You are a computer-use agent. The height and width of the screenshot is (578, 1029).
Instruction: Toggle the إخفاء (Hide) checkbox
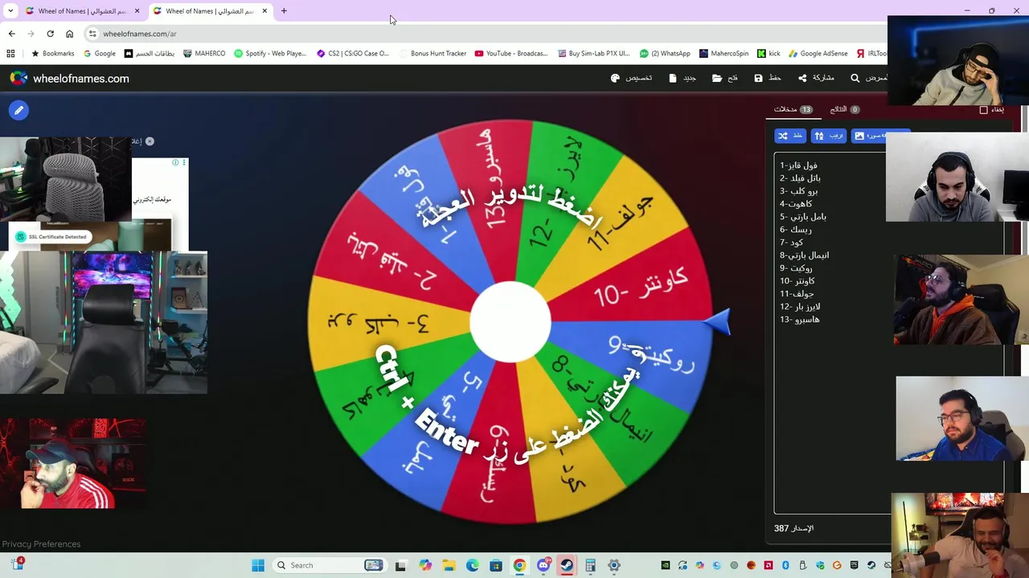pos(983,109)
